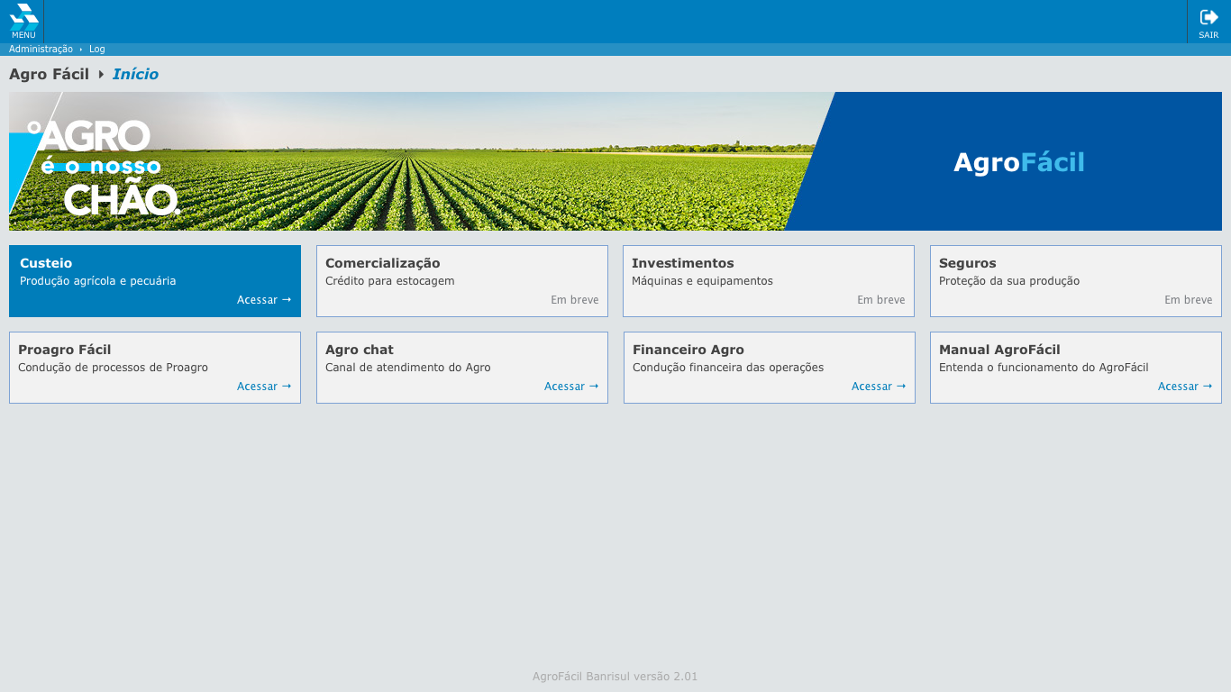This screenshot has height=692, width=1231.
Task: Click 'Condução de processos de Proagro' text
Action: pyautogui.click(x=113, y=368)
